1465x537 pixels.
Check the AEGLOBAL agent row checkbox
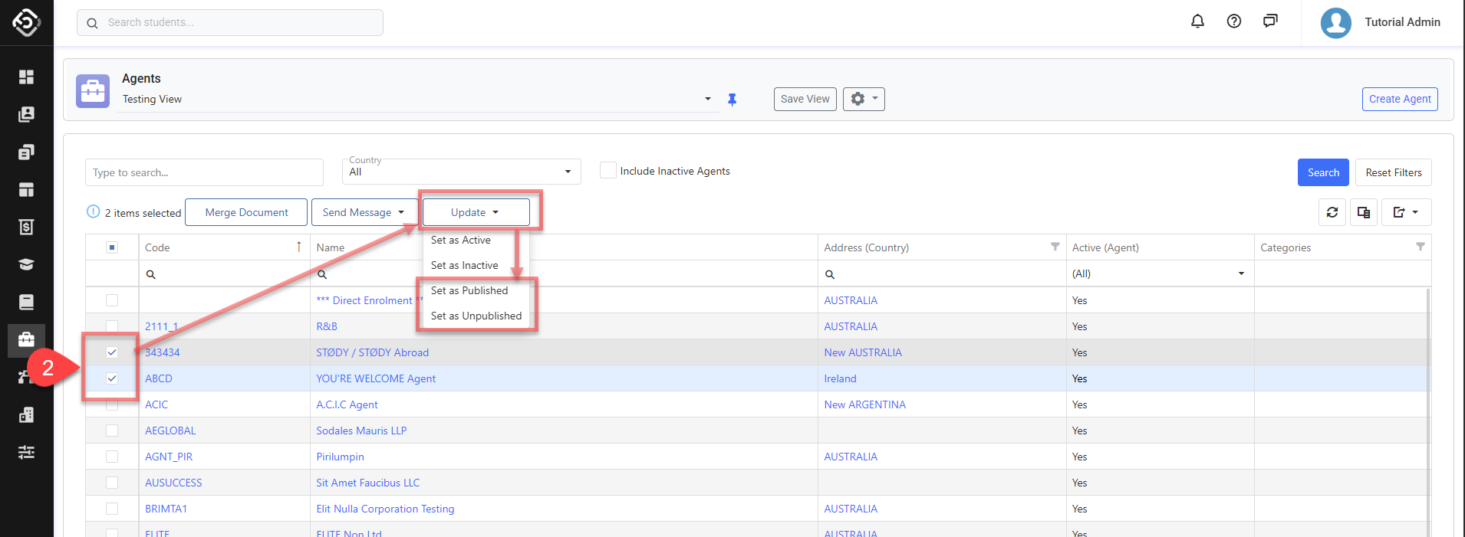point(112,431)
